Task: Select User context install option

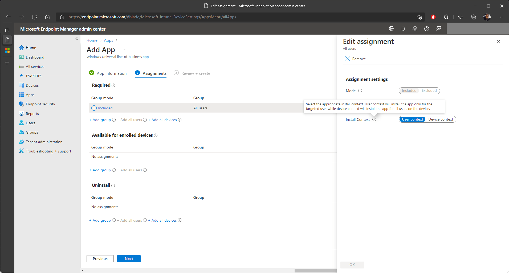Action: pos(412,119)
